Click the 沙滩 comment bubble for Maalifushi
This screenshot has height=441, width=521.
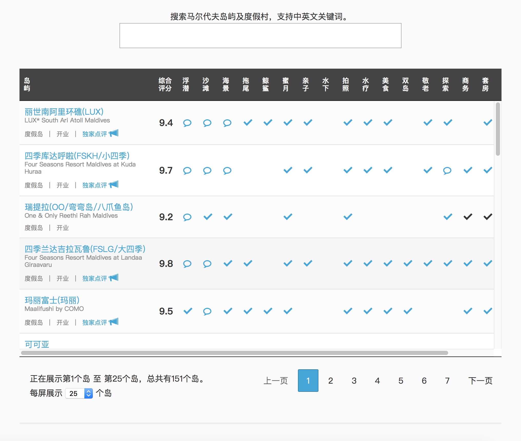[x=207, y=311]
